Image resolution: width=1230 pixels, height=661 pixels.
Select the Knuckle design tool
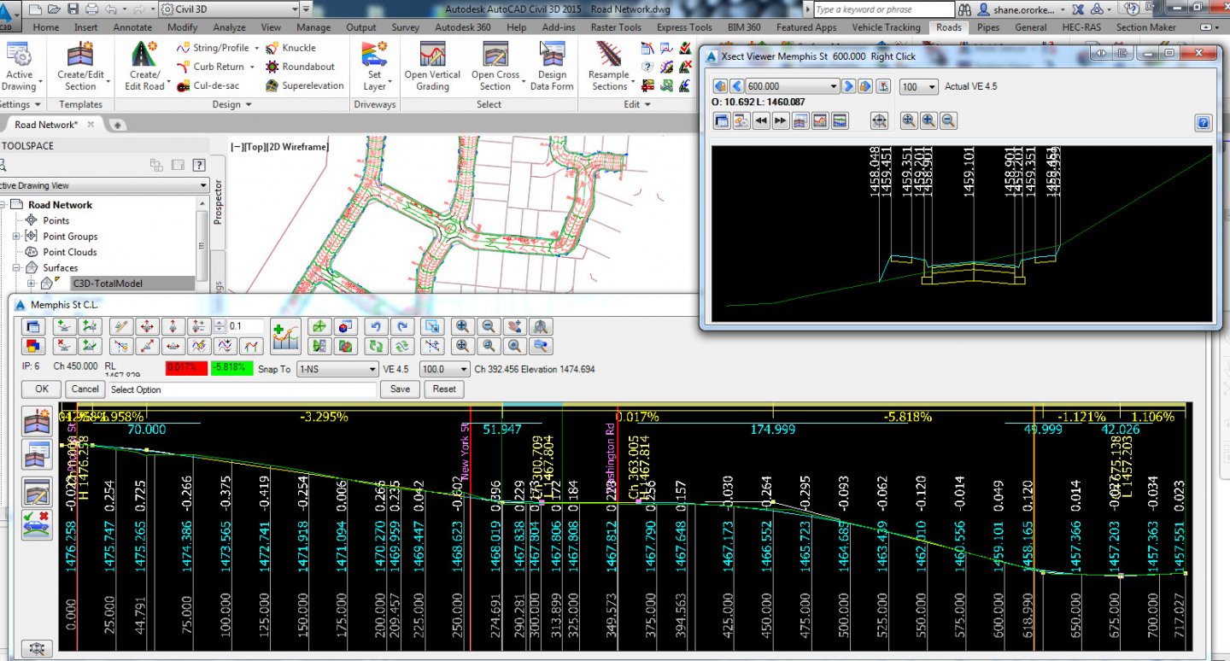290,48
